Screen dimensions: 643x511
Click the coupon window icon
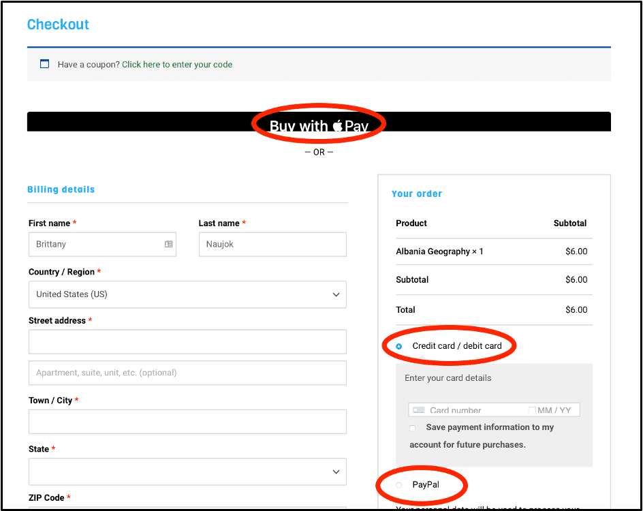(44, 64)
